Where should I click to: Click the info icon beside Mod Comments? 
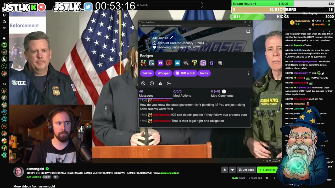click(x=224, y=91)
